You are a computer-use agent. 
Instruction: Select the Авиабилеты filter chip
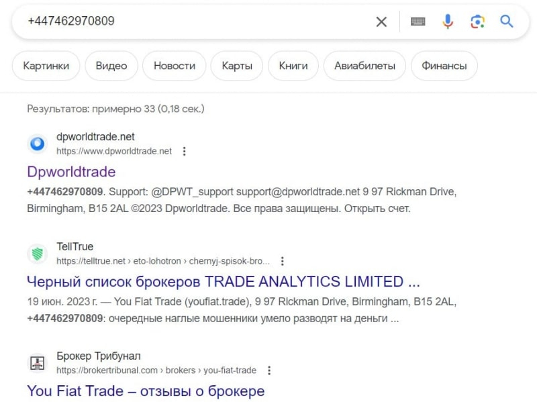point(364,66)
